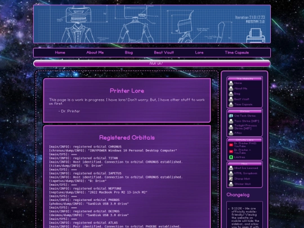This screenshot has height=228, width=304.
Task: Go to Blog in the top navigation bar
Action: 129,52
